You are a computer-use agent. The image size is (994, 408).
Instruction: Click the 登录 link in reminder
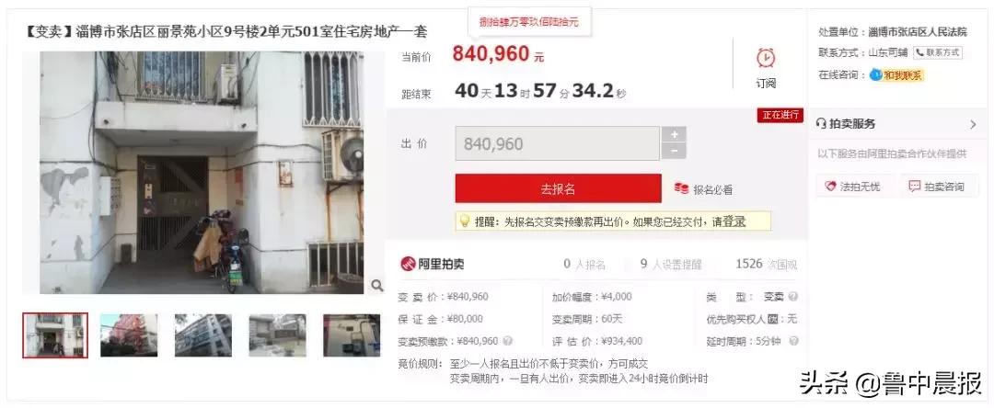[x=734, y=221]
